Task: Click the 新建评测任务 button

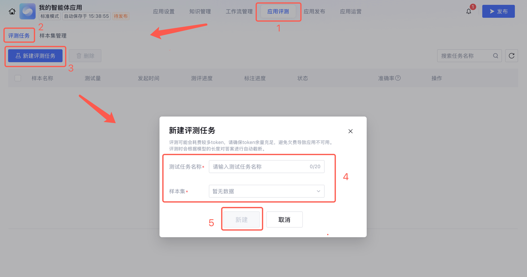Action: click(x=35, y=56)
